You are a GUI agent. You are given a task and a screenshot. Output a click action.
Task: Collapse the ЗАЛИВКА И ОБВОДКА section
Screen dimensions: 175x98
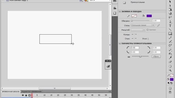click(x=120, y=11)
